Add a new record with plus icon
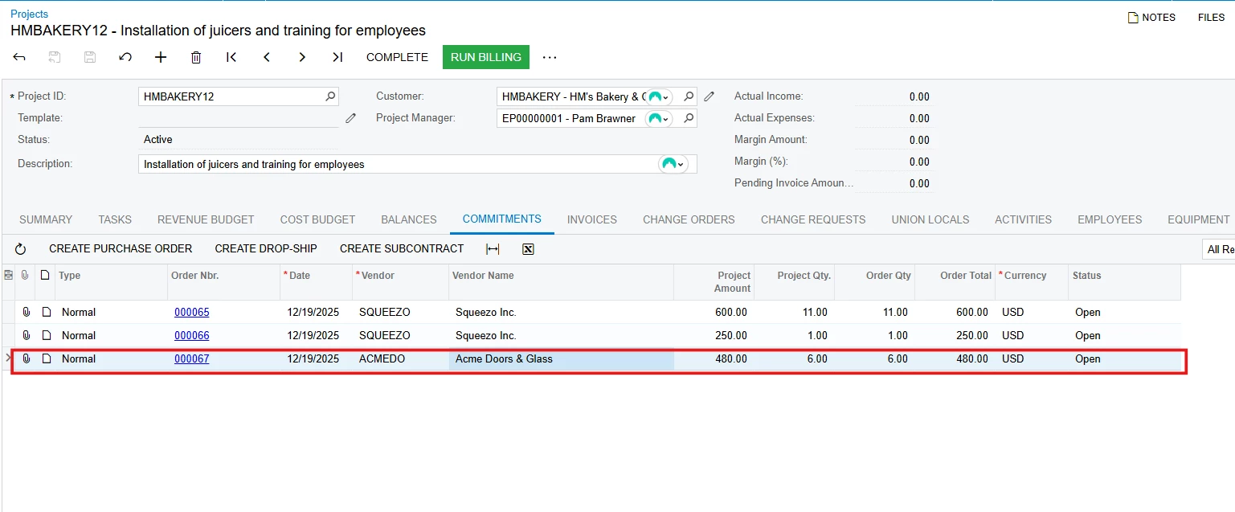Image resolution: width=1235 pixels, height=512 pixels. click(x=161, y=57)
